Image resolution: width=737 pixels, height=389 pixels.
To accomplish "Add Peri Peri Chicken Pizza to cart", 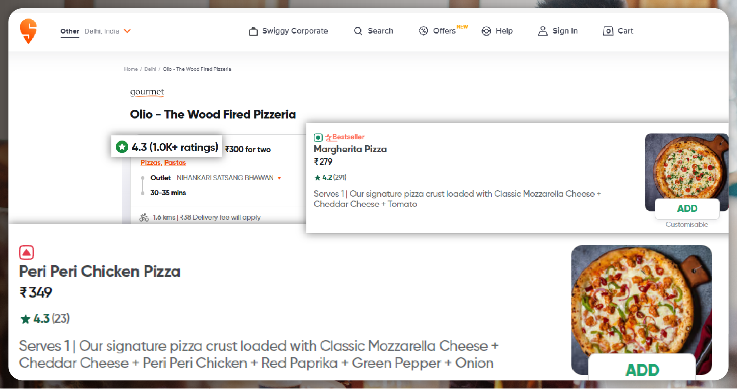I will point(642,370).
